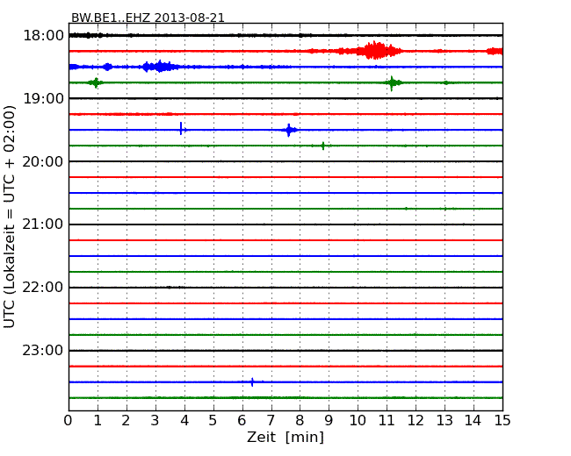Click the large red seismic burst near minute 10.5
The height and width of the screenshot is (456, 571).
377,51
